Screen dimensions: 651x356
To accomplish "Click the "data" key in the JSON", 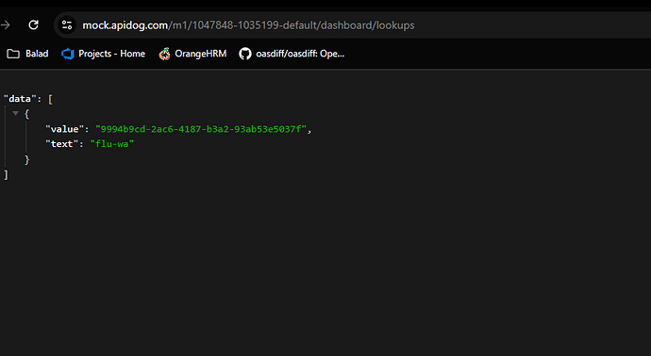I will pyautogui.click(x=20, y=99).
